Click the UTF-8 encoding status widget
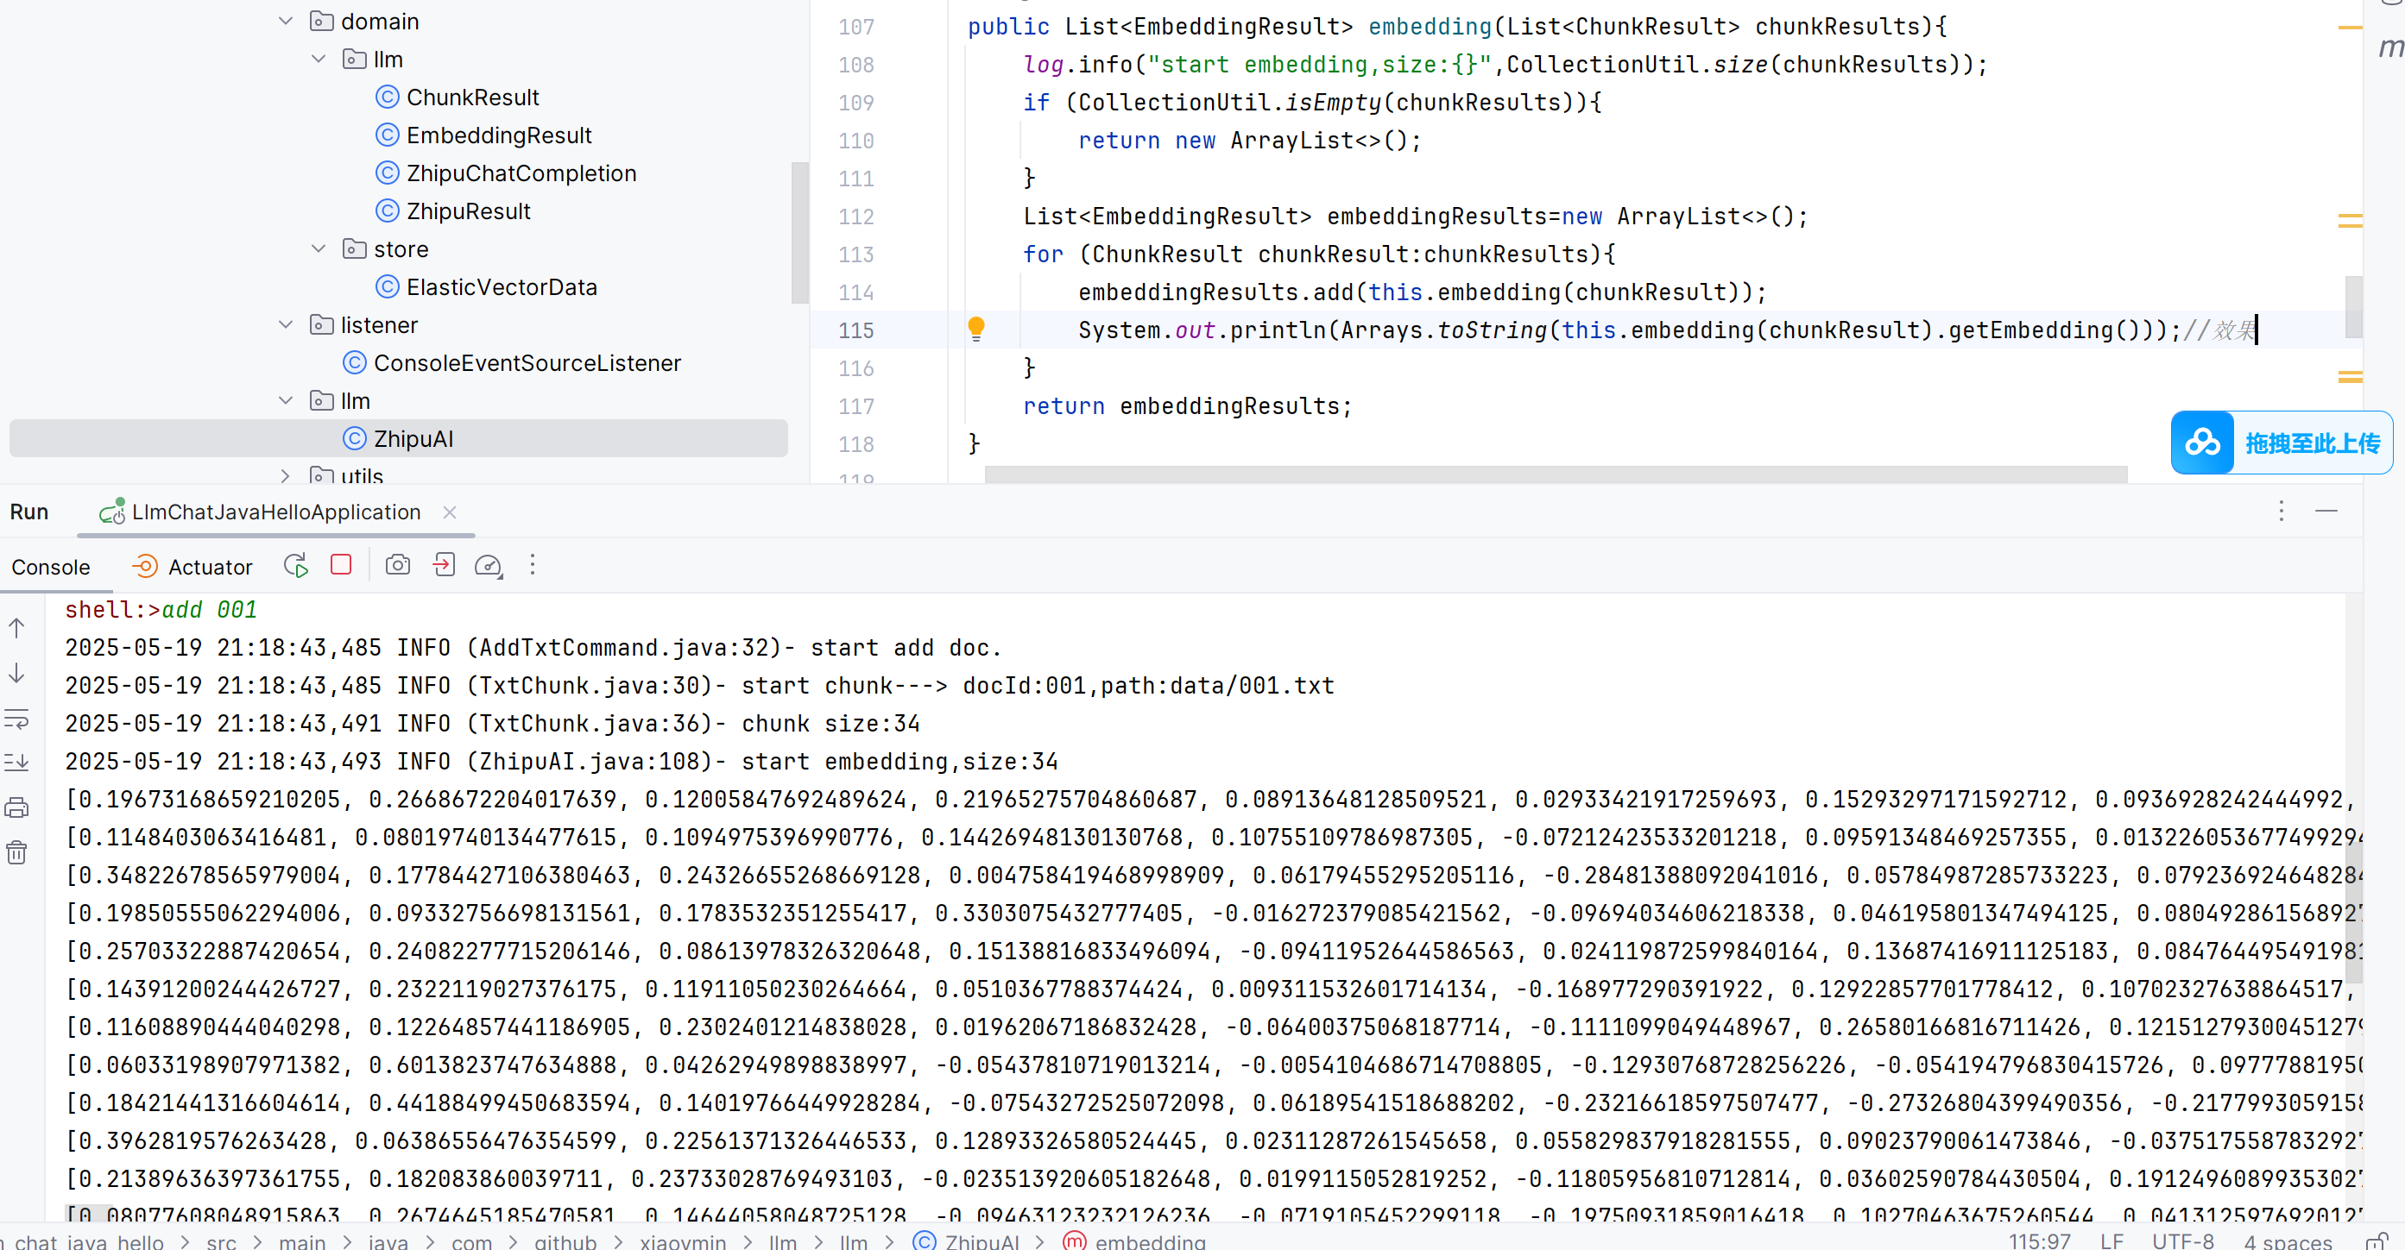This screenshot has height=1250, width=2405. (2182, 1241)
